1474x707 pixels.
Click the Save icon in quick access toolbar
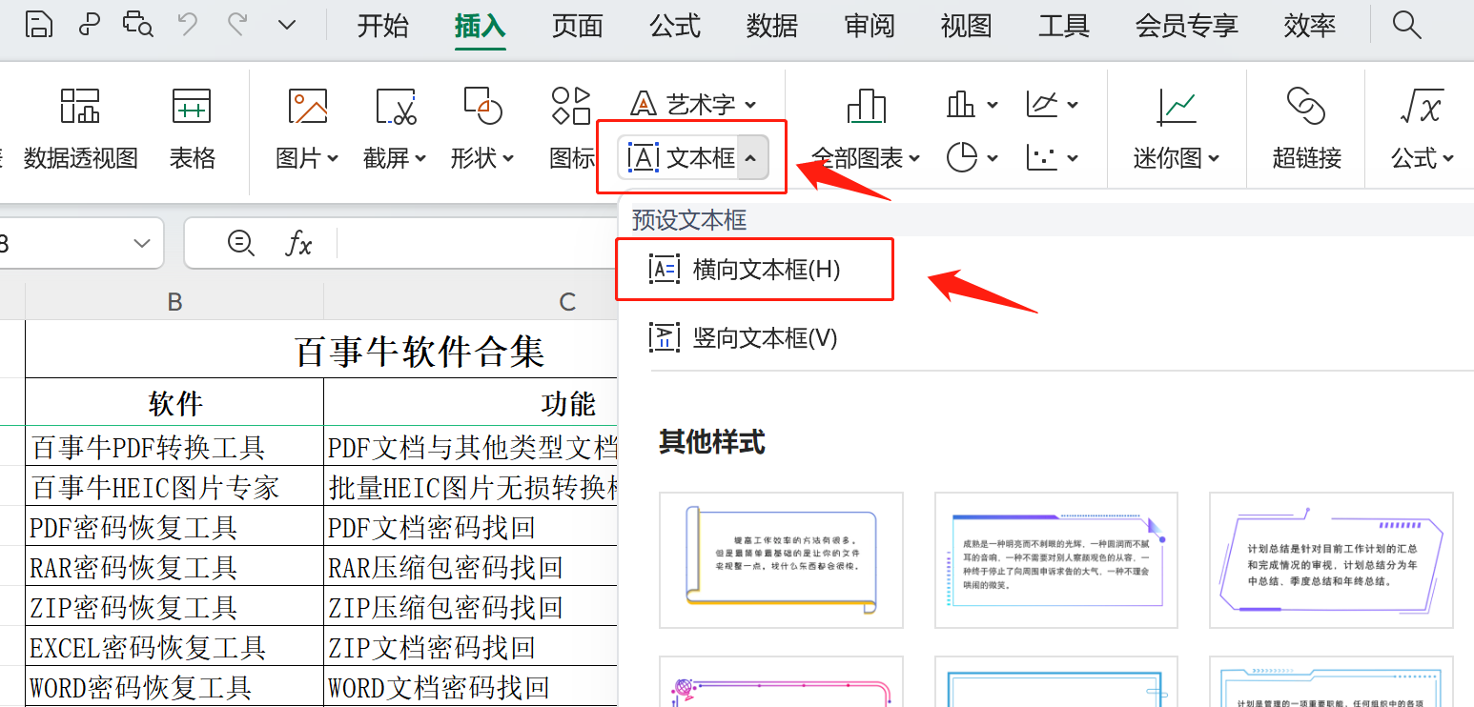39,25
